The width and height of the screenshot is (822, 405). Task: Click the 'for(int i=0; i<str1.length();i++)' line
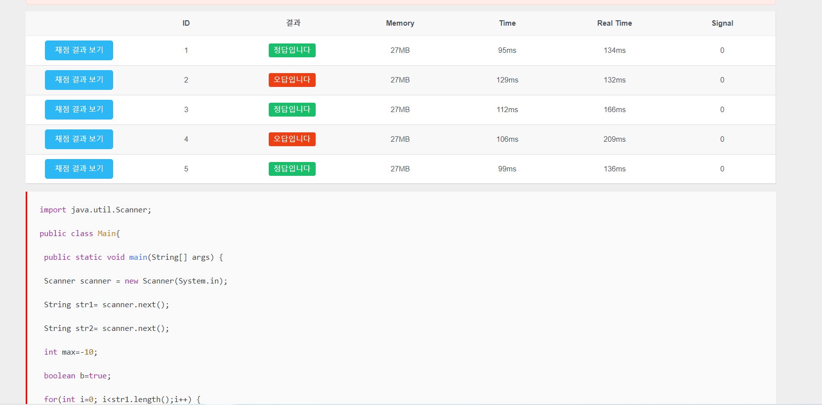(123, 400)
